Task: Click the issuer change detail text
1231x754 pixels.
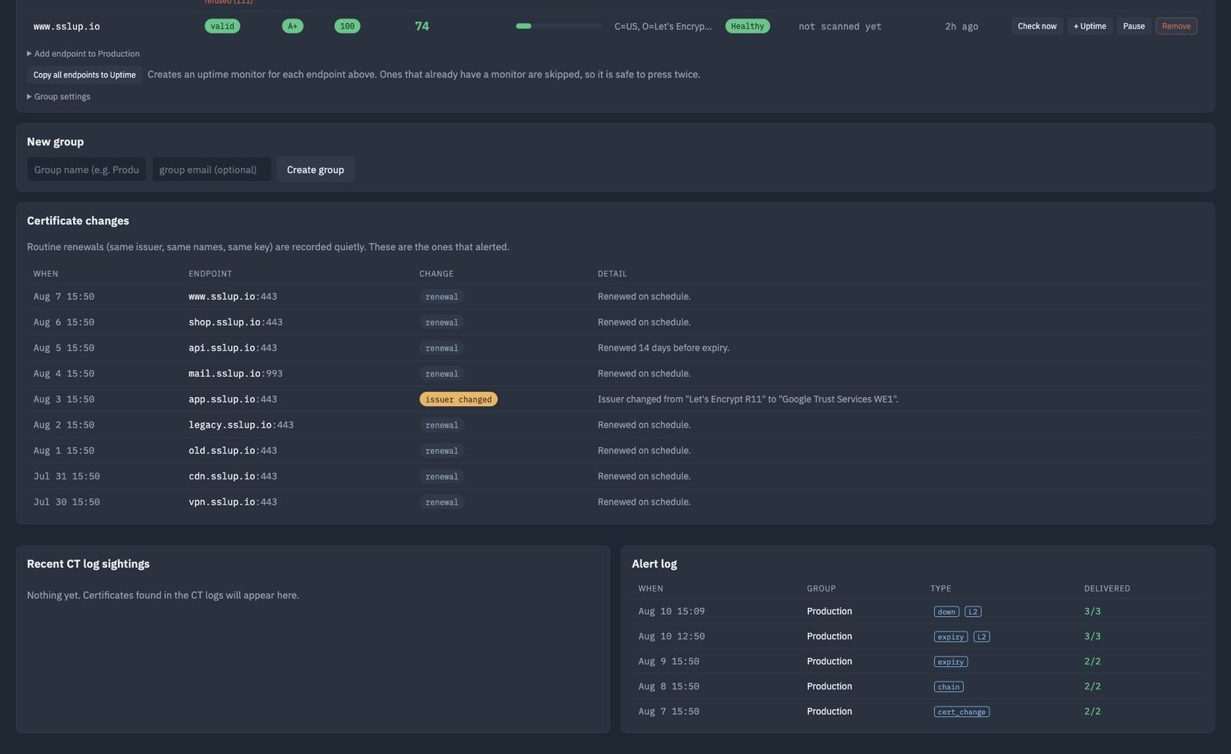Action: 748,399
